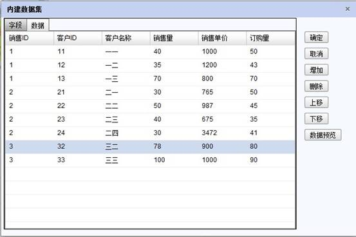Move the row down with 下移

pos(316,118)
